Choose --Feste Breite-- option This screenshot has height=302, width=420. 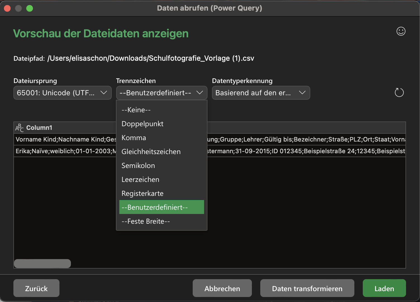[x=162, y=221]
